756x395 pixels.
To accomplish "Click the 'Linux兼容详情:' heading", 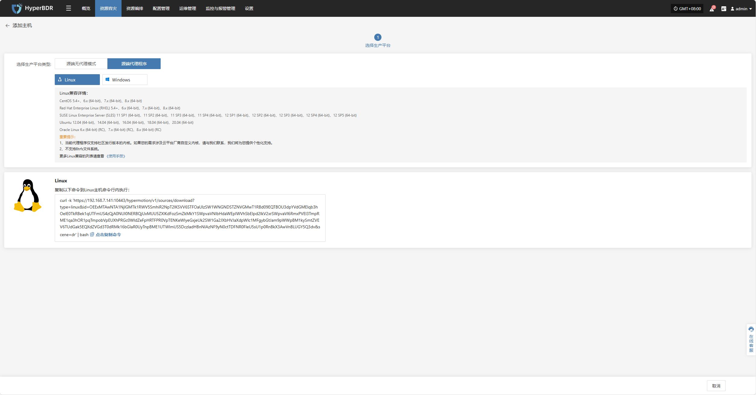I will point(74,93).
